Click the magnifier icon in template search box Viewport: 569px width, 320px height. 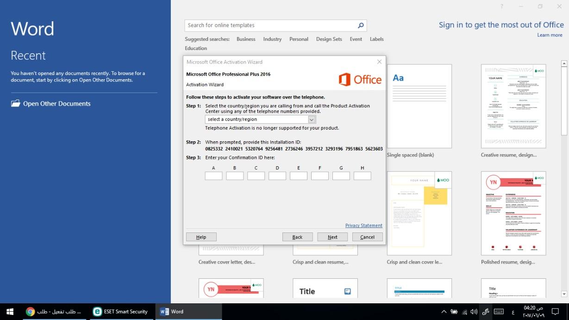(361, 25)
